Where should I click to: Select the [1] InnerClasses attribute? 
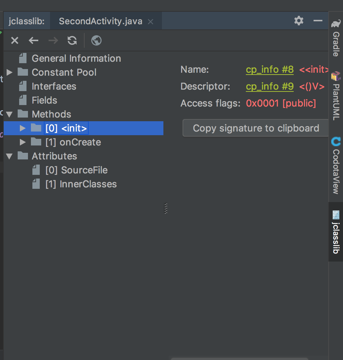click(x=81, y=184)
